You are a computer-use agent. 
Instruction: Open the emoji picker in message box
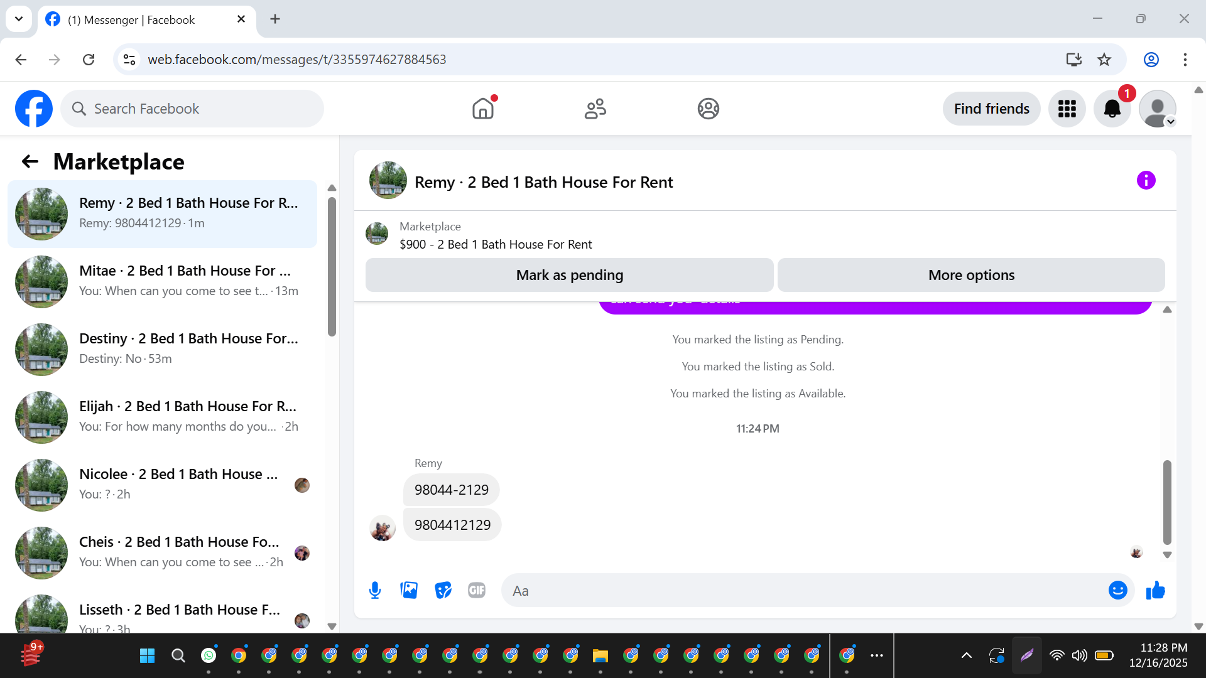pyautogui.click(x=1117, y=590)
